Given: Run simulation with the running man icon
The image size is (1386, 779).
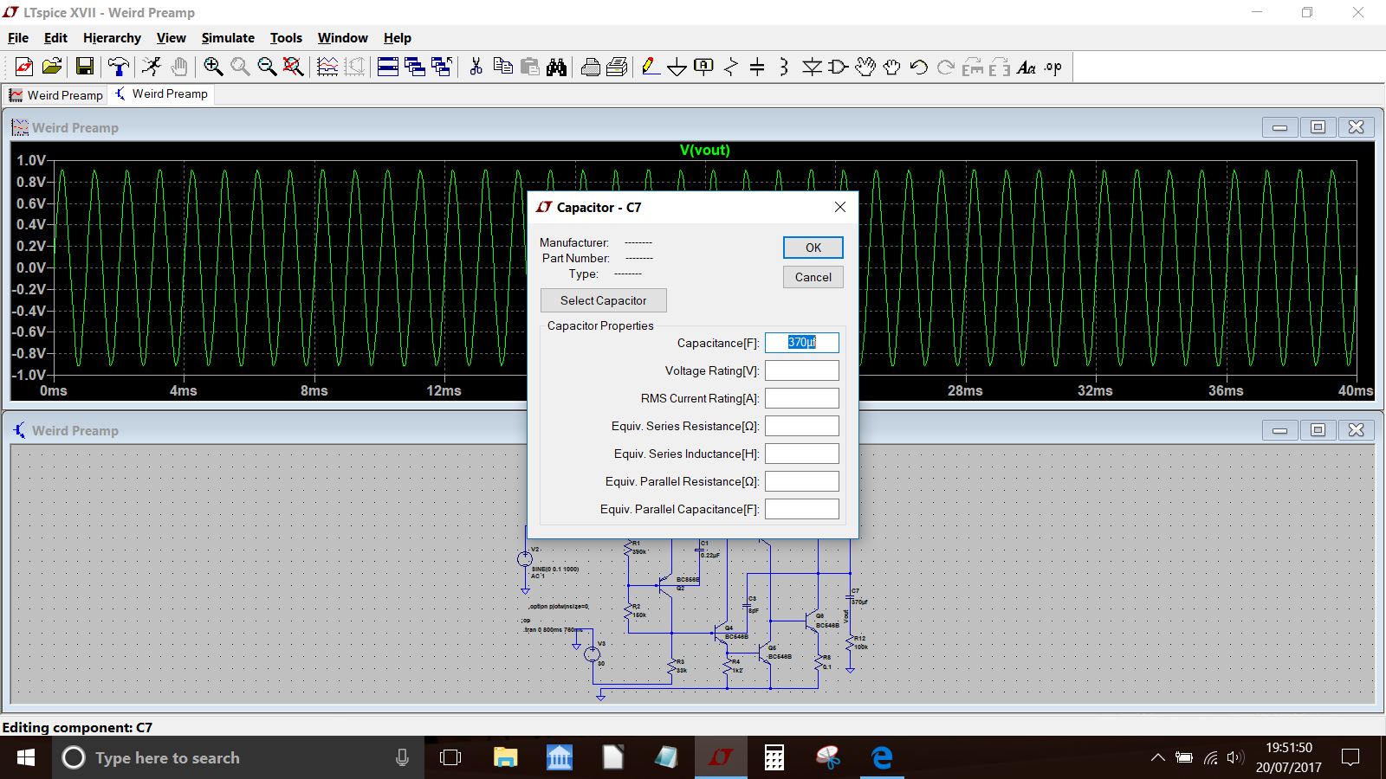Looking at the screenshot, I should [152, 67].
